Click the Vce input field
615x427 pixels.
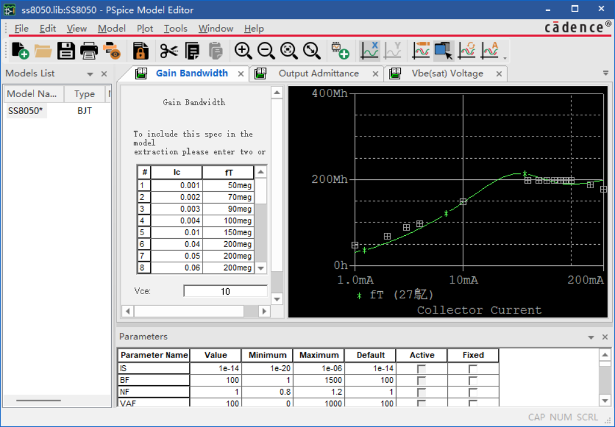225,291
